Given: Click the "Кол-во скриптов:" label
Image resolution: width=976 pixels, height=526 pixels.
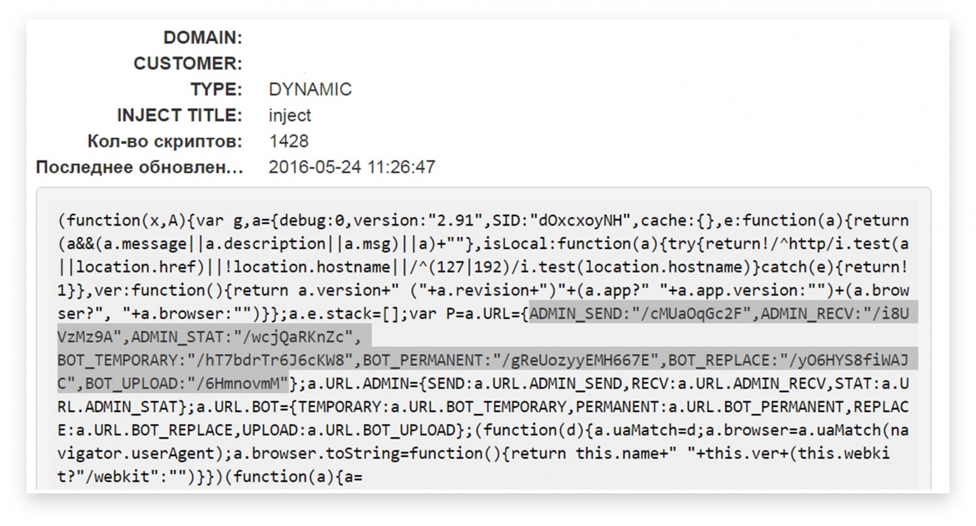Looking at the screenshot, I should [x=165, y=141].
